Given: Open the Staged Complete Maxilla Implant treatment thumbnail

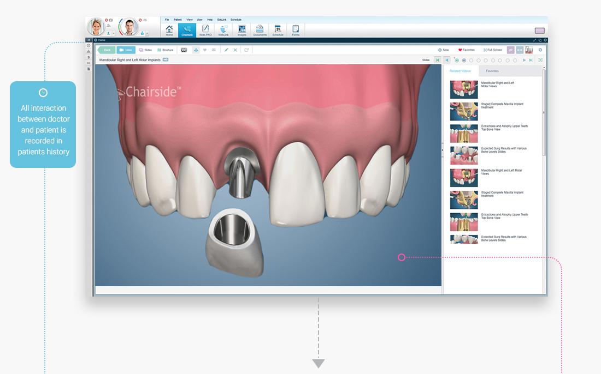Looking at the screenshot, I should (x=464, y=111).
